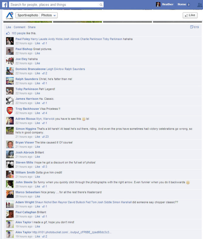Click Share under the photo album
The image size is (203, 239).
tap(32, 27)
